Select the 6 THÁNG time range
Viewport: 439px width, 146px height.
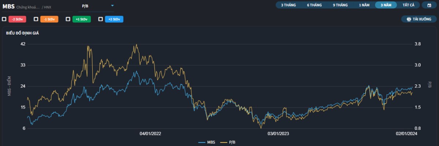[x=314, y=5]
